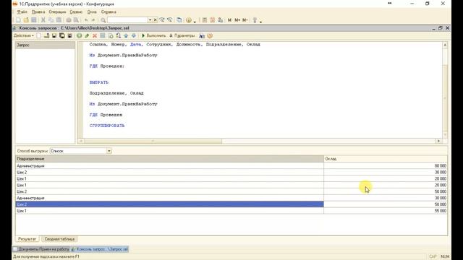Viewport: 463px width, 260px height.
Task: Click the Print icon
Action: (x=69, y=20)
